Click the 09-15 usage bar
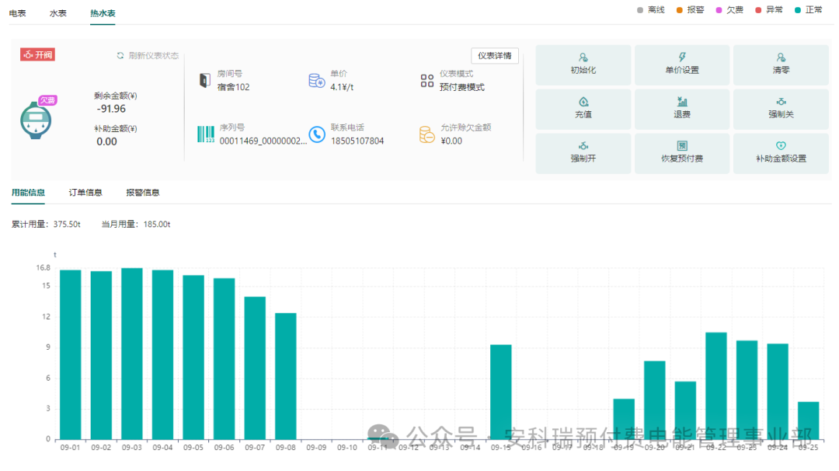839x471 pixels. (x=501, y=392)
